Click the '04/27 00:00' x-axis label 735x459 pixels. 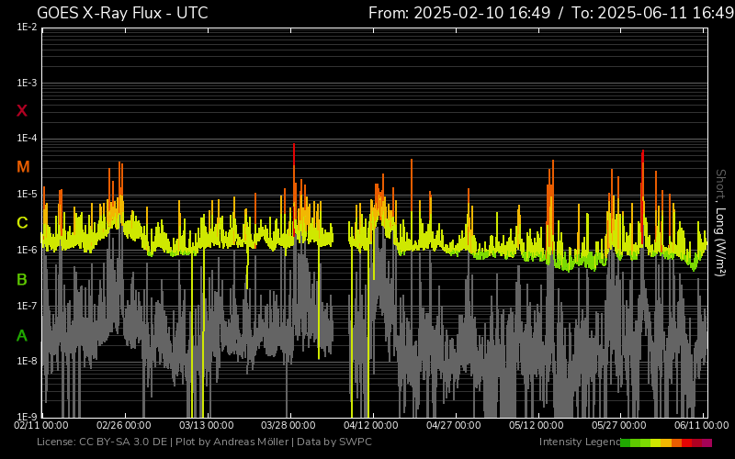(x=453, y=426)
